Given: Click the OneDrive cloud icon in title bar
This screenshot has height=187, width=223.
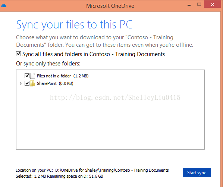Looking at the screenshot, I should pos(4,6).
